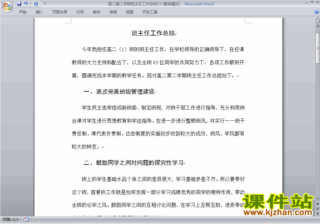Go to next page double-arrow button

[317, 213]
